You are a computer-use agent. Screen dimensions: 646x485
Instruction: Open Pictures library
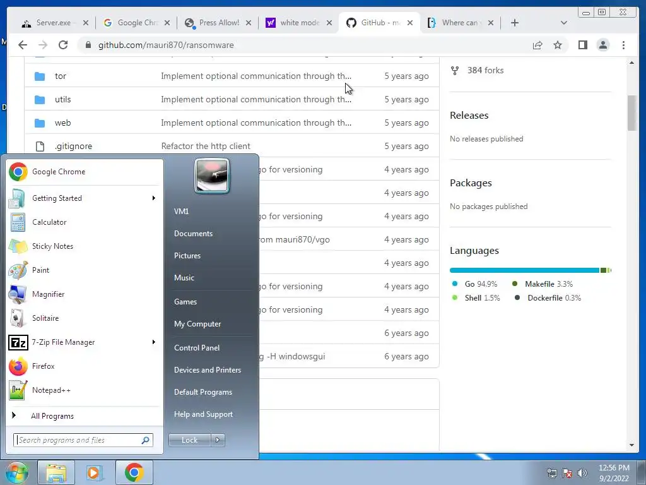coord(187,256)
